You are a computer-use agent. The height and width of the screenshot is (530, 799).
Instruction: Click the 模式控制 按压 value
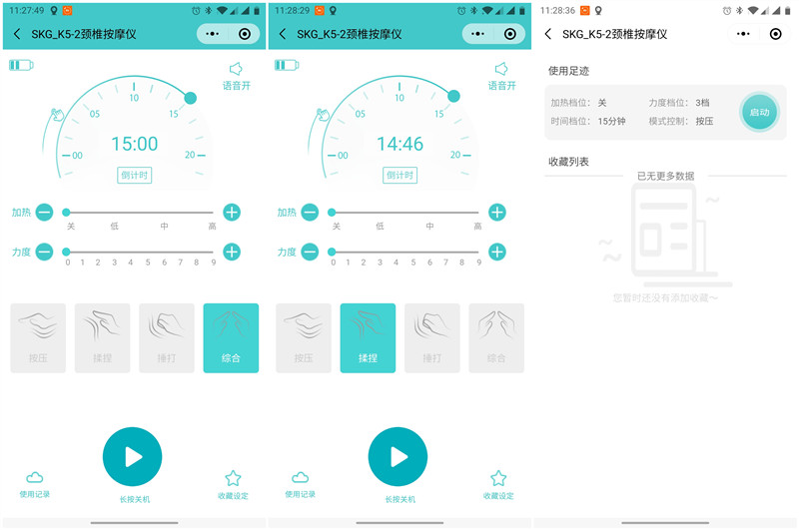coord(704,121)
